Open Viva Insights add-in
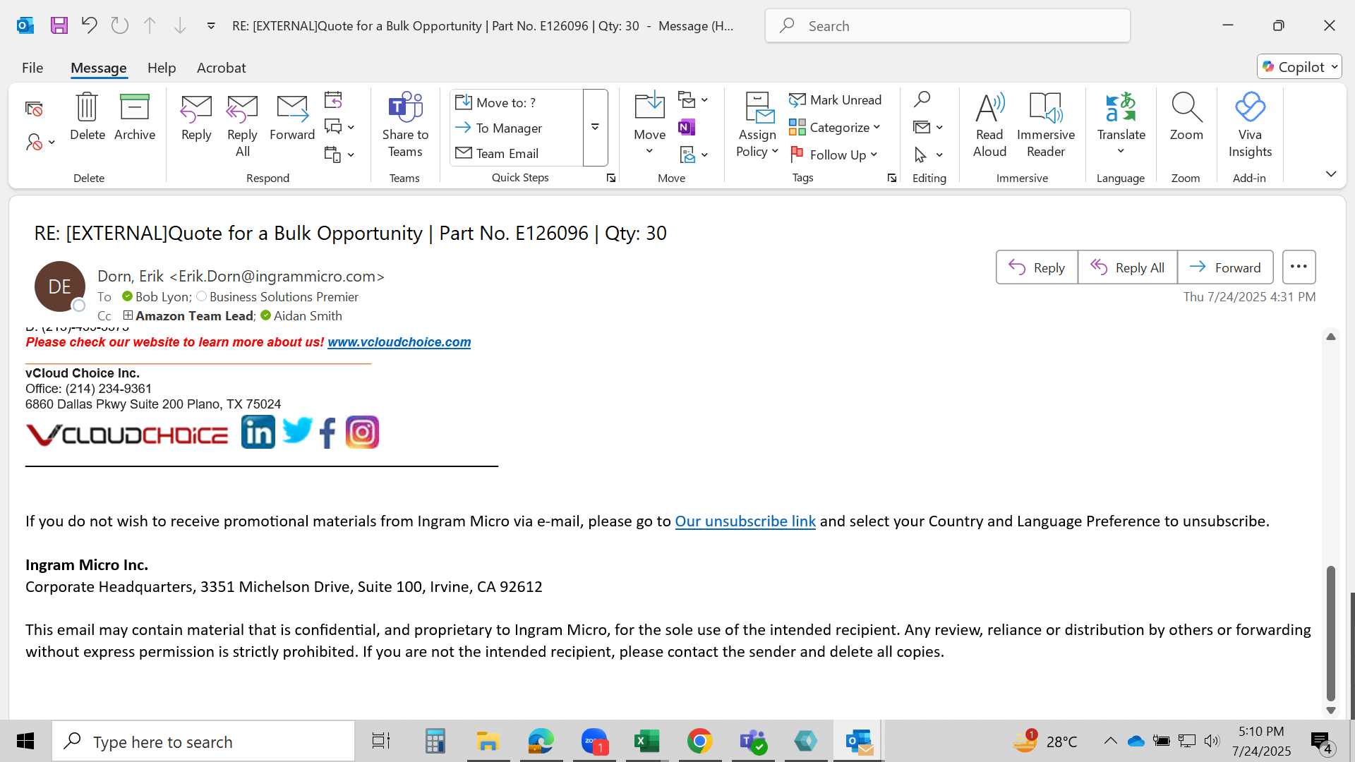Image resolution: width=1355 pixels, height=762 pixels. (1250, 126)
